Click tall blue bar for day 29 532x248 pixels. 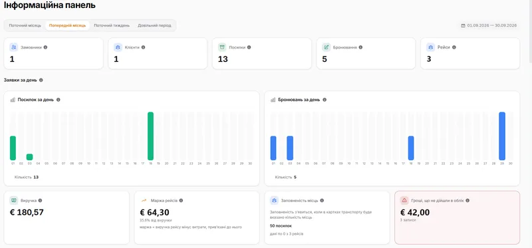point(502,136)
